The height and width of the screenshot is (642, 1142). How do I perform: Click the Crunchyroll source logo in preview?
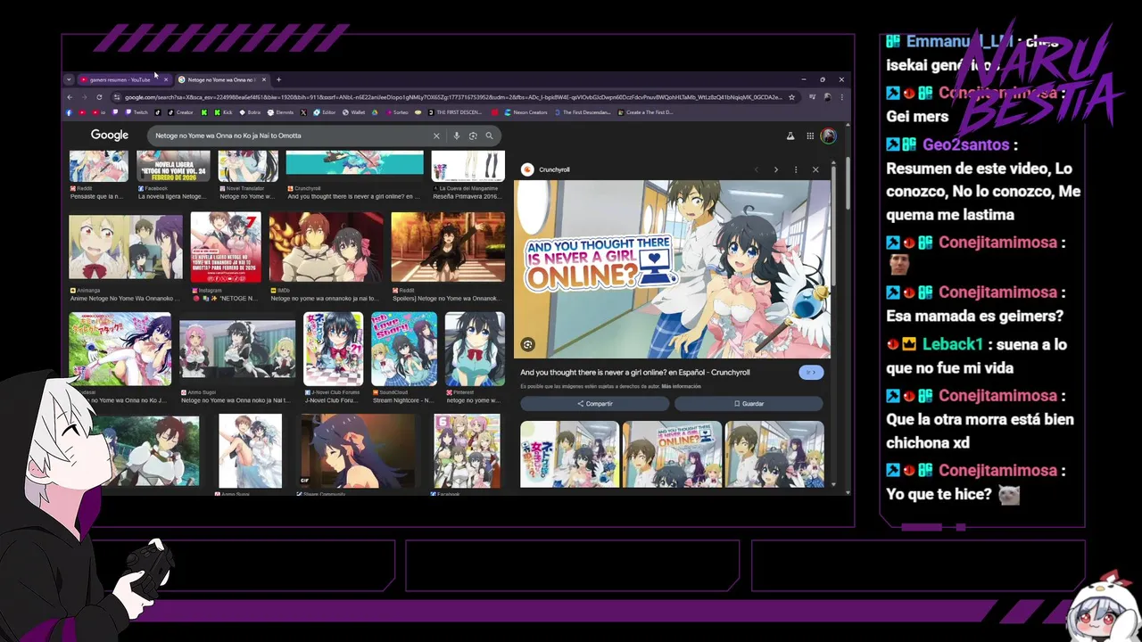click(x=527, y=169)
